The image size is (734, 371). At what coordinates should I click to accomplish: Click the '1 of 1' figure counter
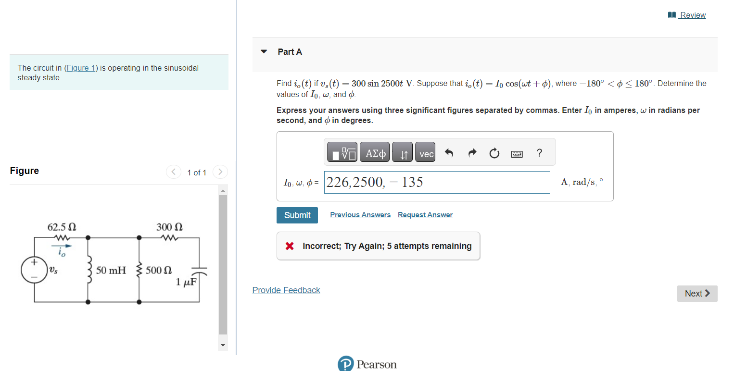tap(197, 173)
